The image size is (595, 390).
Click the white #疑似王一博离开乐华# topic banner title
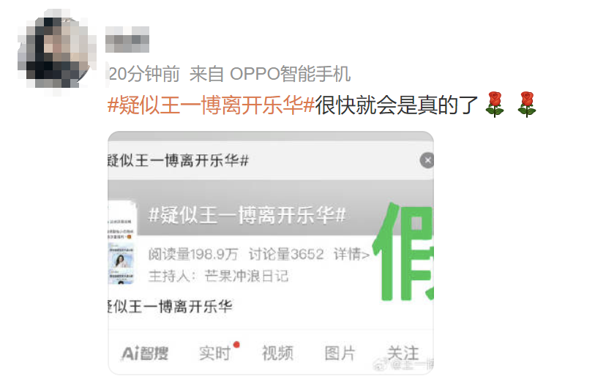coord(247,215)
